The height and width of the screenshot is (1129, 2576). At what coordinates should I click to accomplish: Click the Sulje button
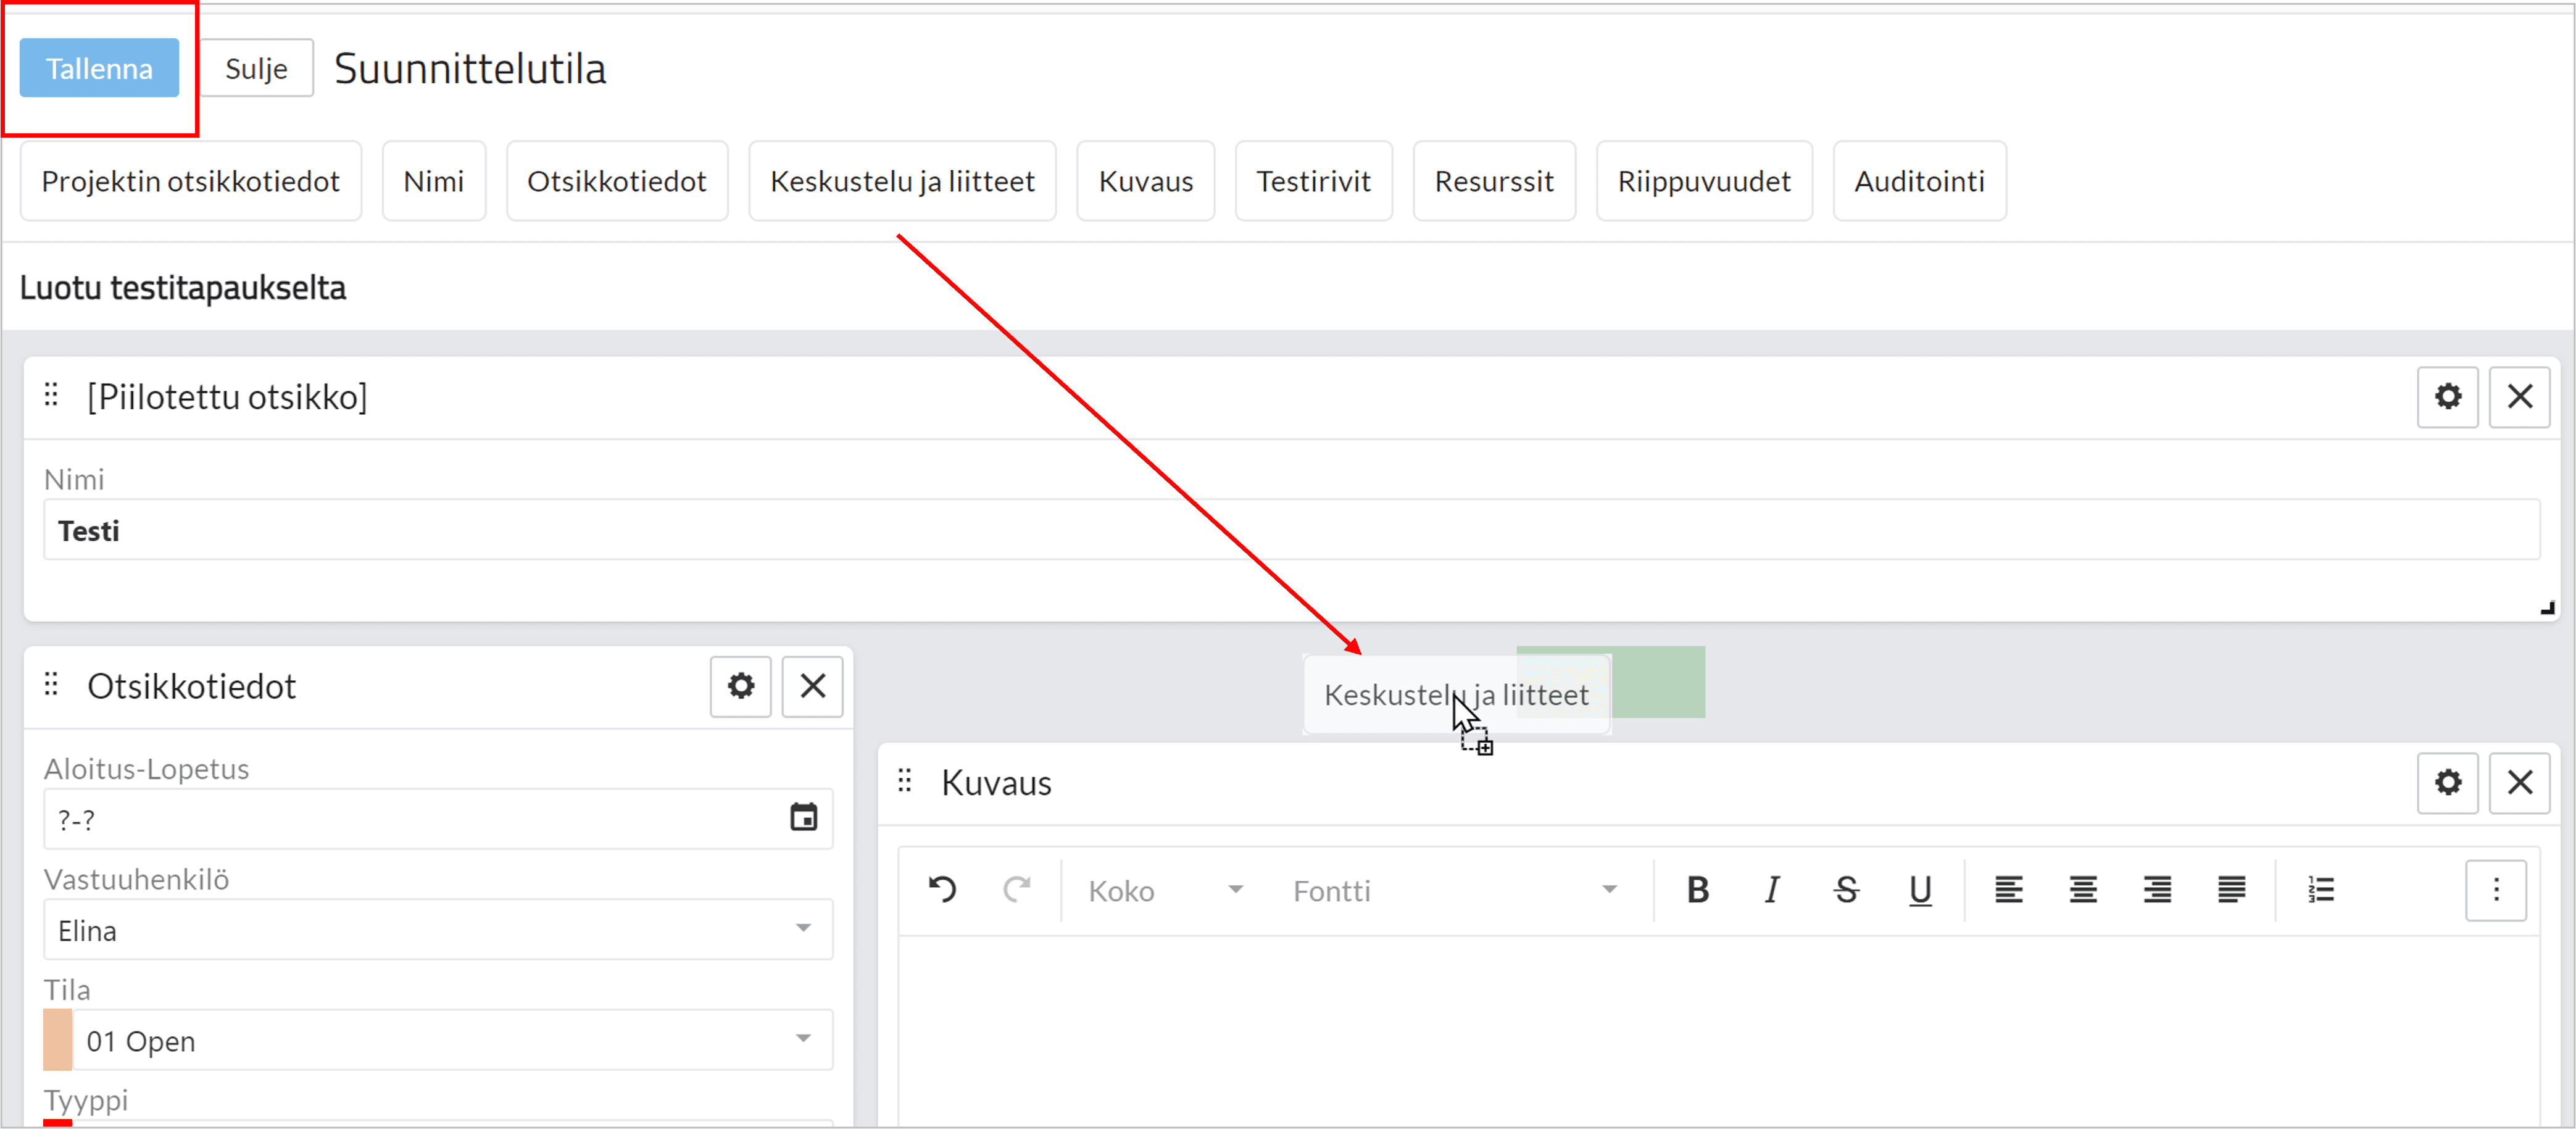click(x=256, y=68)
